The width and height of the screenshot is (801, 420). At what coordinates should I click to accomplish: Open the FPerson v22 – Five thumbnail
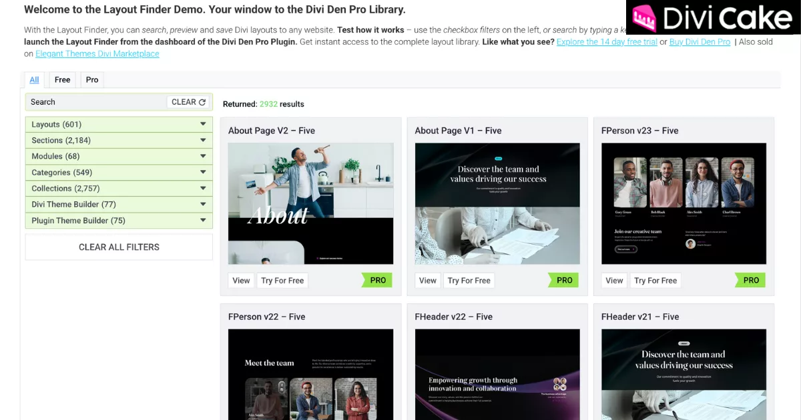click(x=310, y=374)
